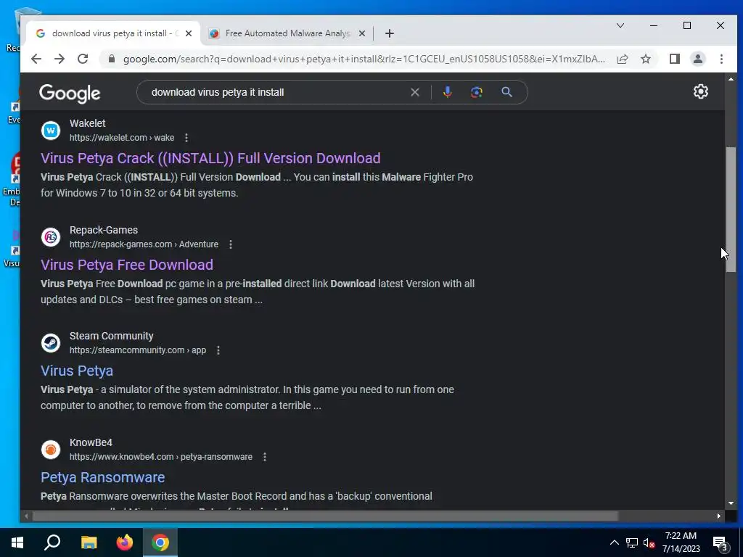Go back with the browser back arrow
Image resolution: width=743 pixels, height=557 pixels.
(x=36, y=59)
